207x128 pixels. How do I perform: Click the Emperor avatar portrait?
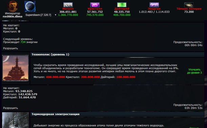tap(13, 6)
